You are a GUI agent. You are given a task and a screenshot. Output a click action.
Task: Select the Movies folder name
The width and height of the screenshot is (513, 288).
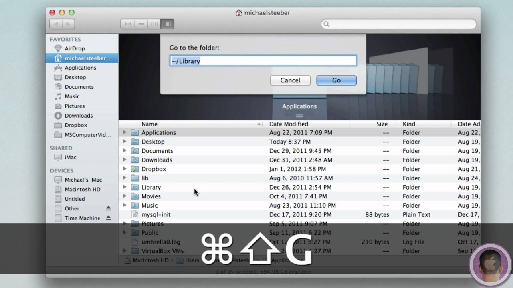(151, 196)
